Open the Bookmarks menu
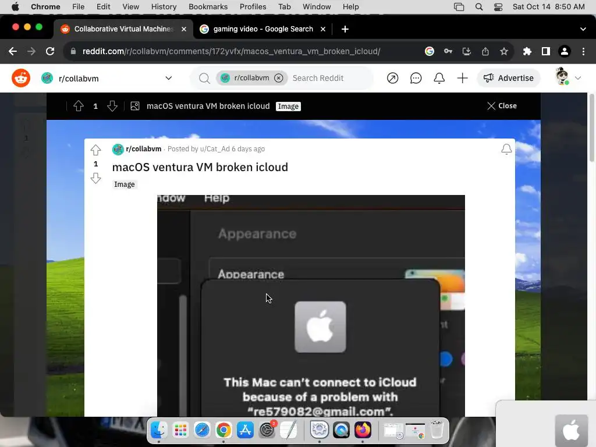Image resolution: width=596 pixels, height=447 pixels. [x=208, y=7]
